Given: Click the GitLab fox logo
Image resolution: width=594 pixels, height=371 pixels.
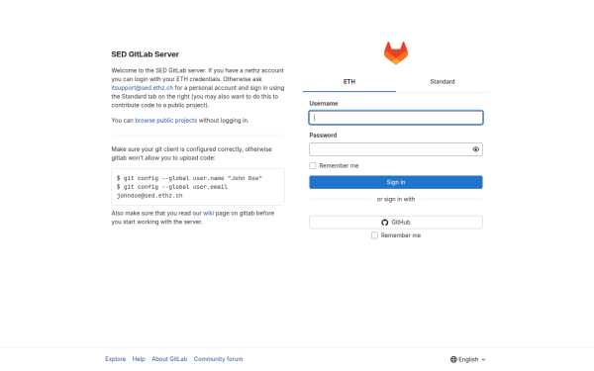Looking at the screenshot, I should pos(395,53).
